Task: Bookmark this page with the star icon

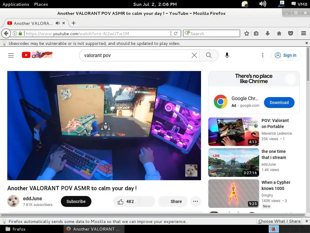Action: pyautogui.click(x=246, y=33)
